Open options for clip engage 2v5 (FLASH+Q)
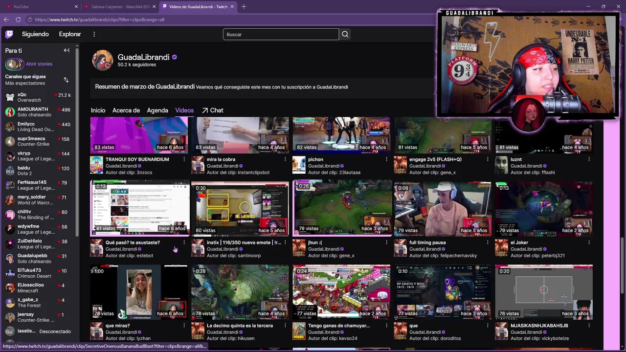Viewport: 626px width, 352px height. 488,159
